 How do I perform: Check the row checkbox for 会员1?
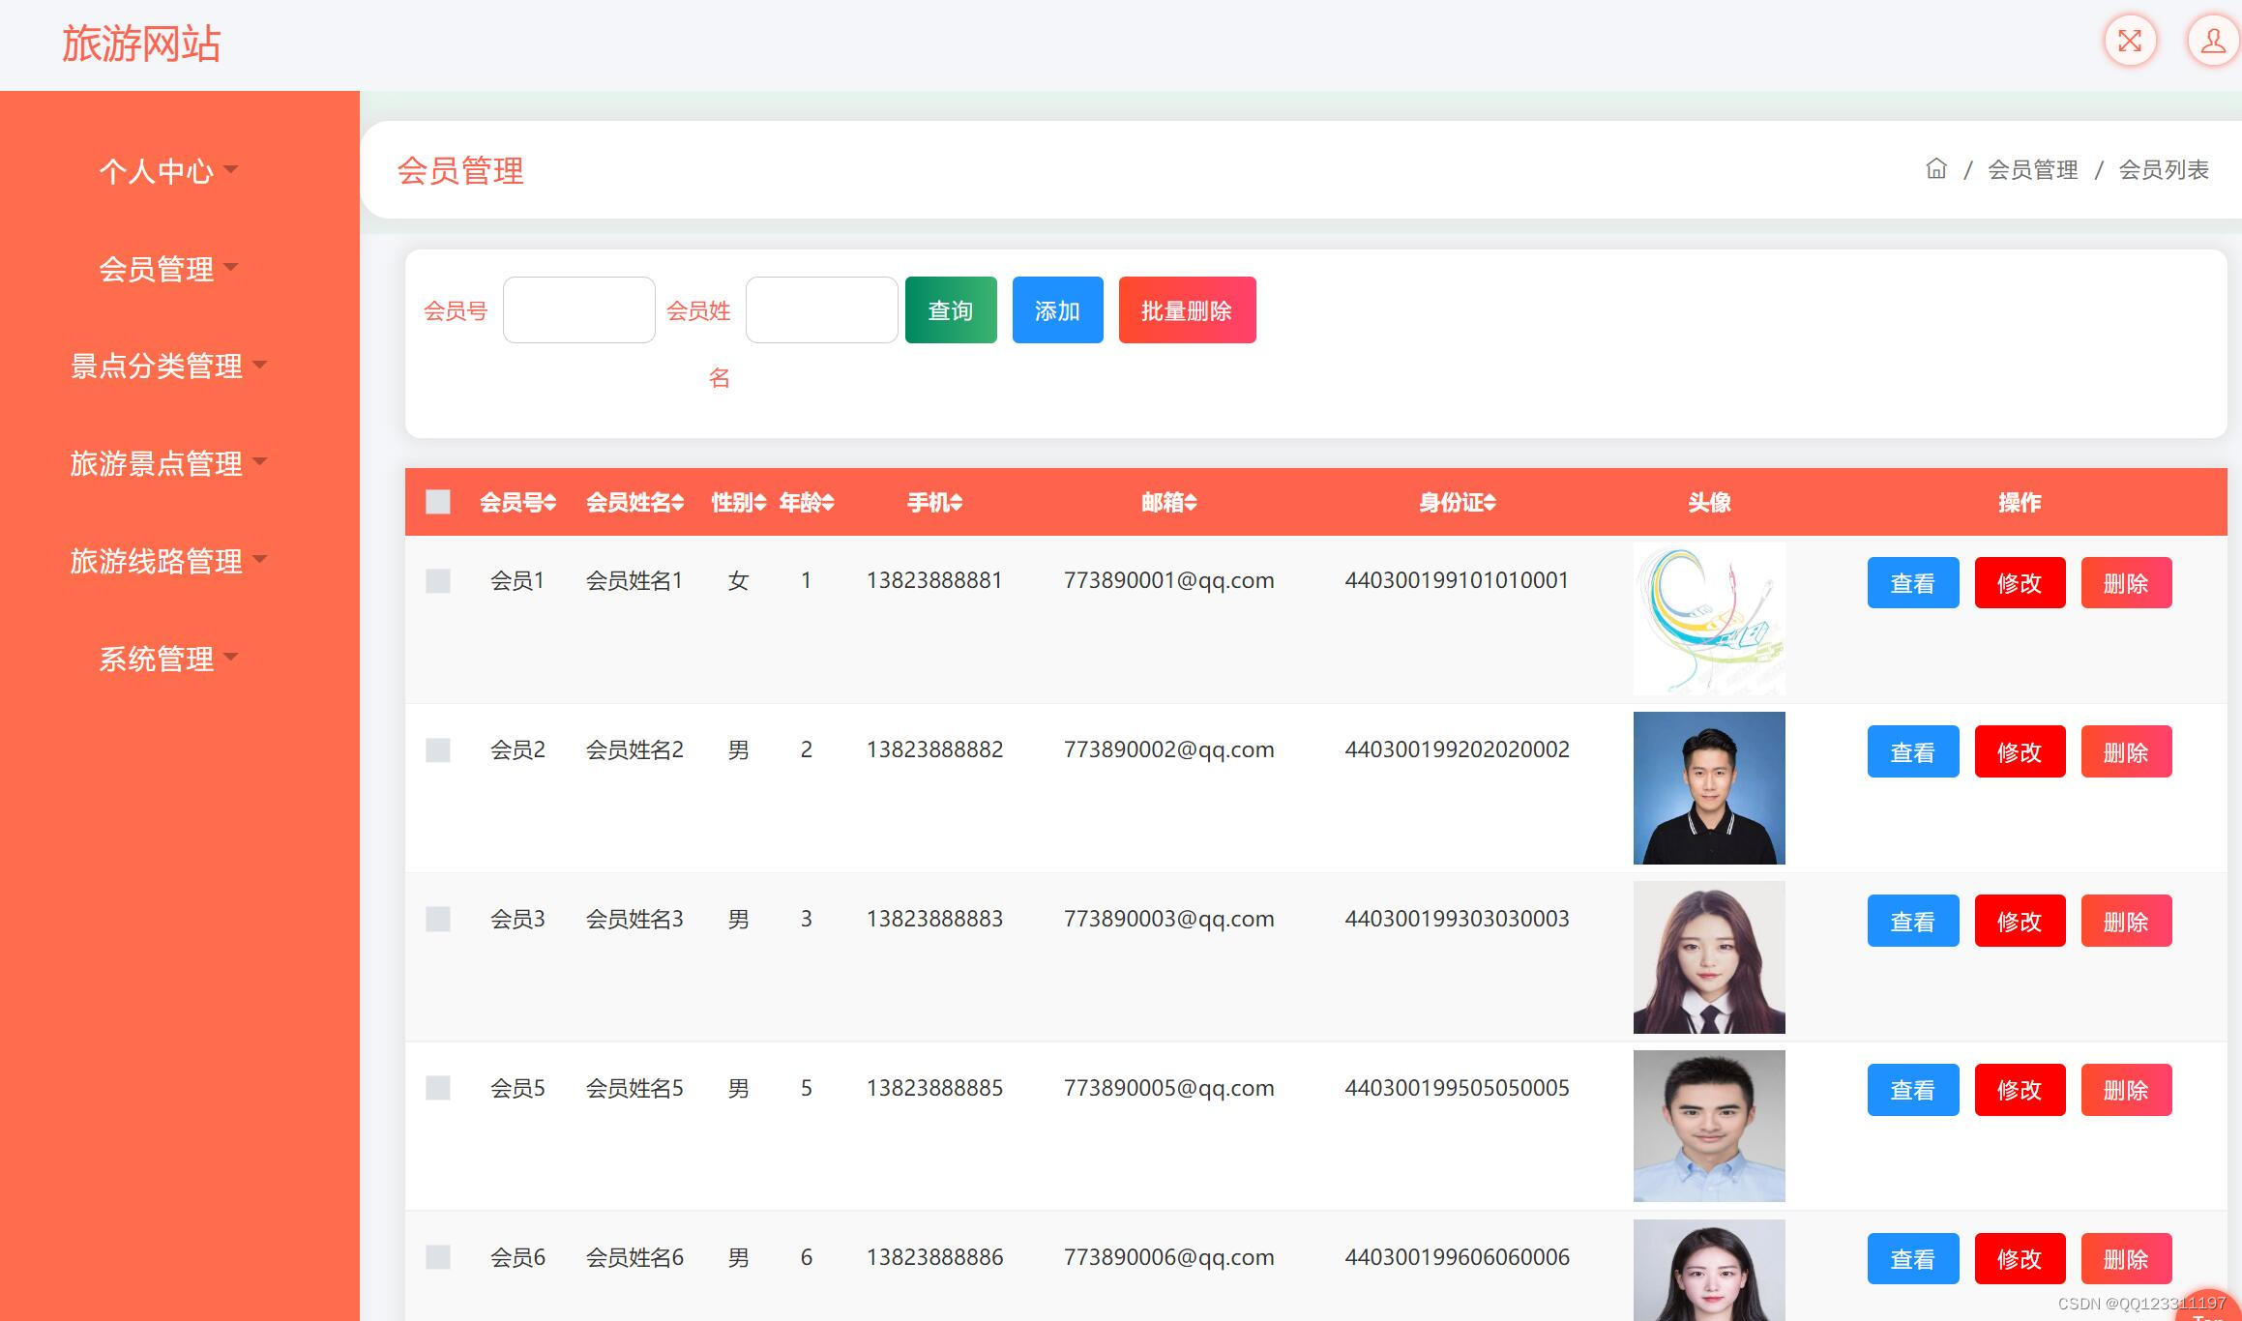coord(438,580)
